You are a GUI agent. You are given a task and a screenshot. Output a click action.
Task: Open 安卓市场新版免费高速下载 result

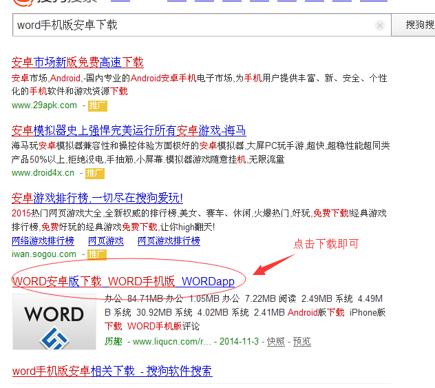77,62
